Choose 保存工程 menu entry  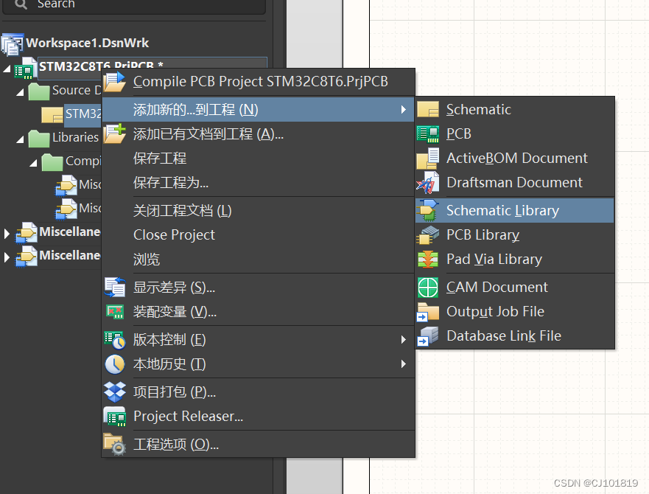[259, 159]
